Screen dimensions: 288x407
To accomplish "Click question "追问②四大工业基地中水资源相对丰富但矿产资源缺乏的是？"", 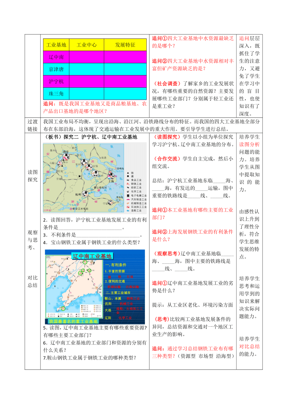I will (x=193, y=65).
